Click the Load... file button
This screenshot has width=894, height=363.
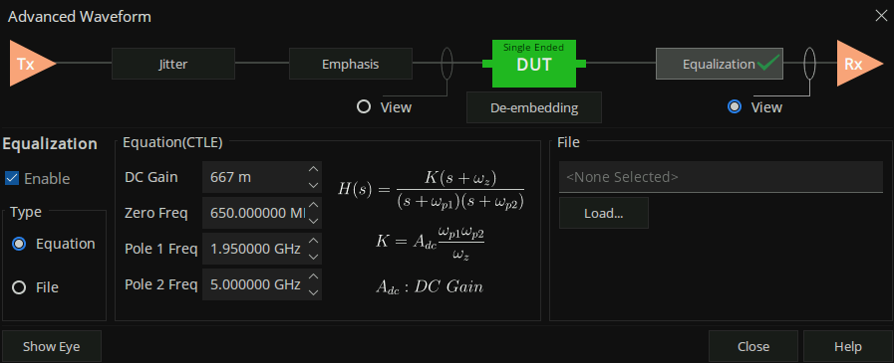coord(604,214)
